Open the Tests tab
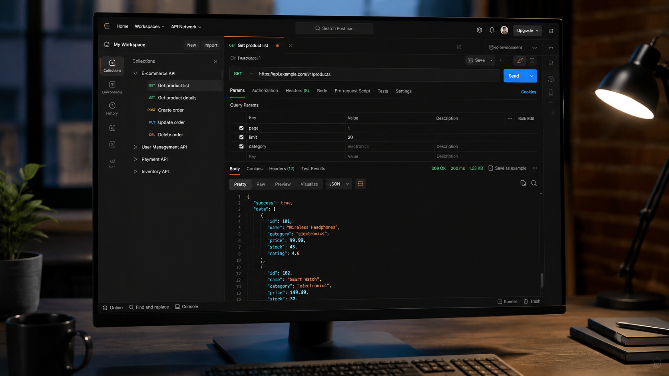This screenshot has width=669, height=376. click(x=383, y=91)
